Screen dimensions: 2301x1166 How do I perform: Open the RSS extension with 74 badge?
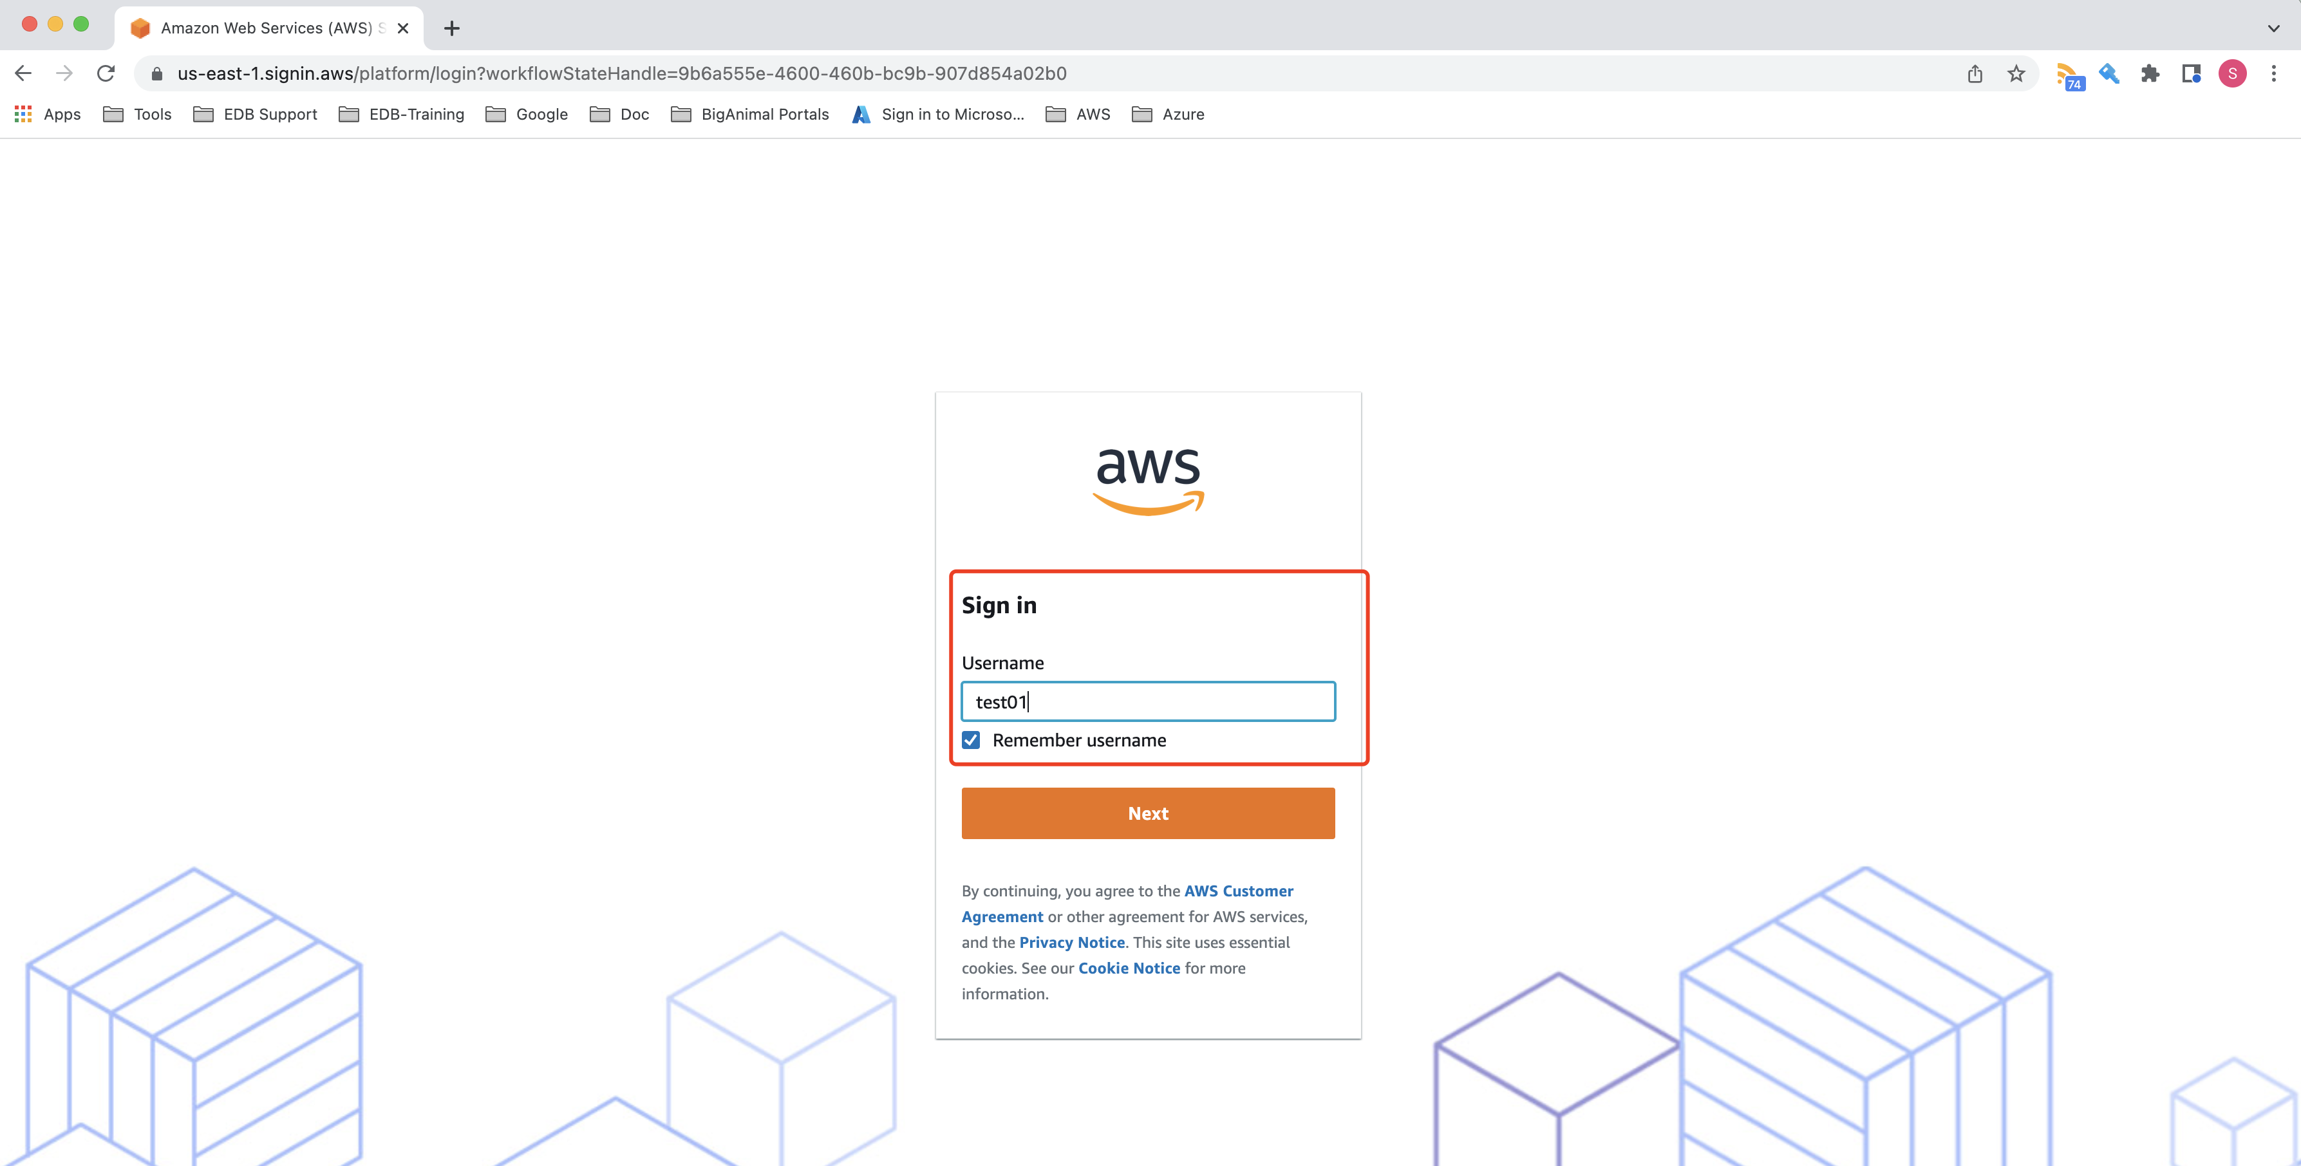click(x=2069, y=76)
